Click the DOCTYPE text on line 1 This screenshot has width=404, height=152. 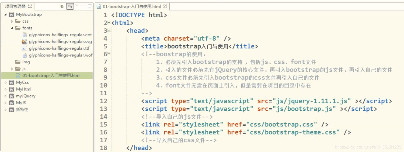tap(131, 15)
